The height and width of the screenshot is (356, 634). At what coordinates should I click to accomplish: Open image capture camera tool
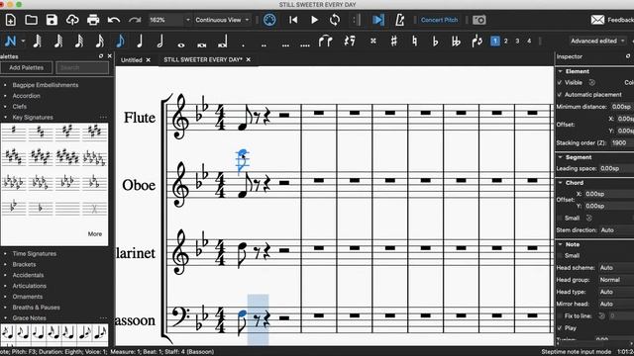(479, 20)
